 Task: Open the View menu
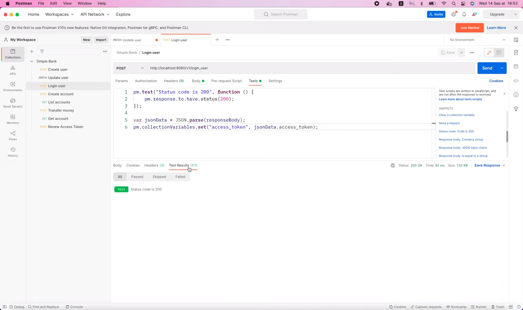67,3
